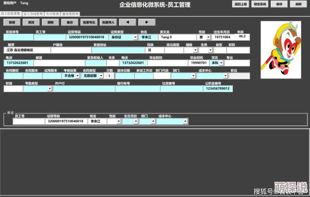
Task: Click the 返回上级 button
Action: click(241, 4)
